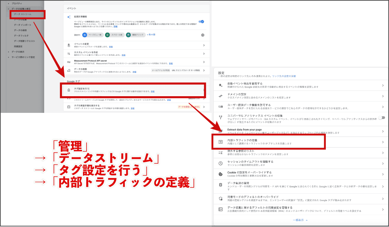
Task: Select データ削除リクエスト in the sidebar
Action: (x=25, y=41)
